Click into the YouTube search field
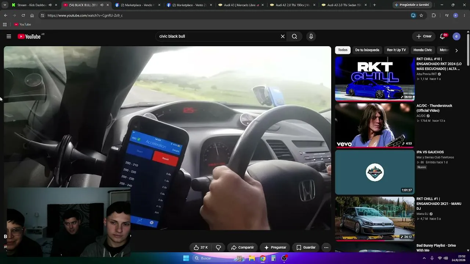The image size is (470, 264). [218, 36]
